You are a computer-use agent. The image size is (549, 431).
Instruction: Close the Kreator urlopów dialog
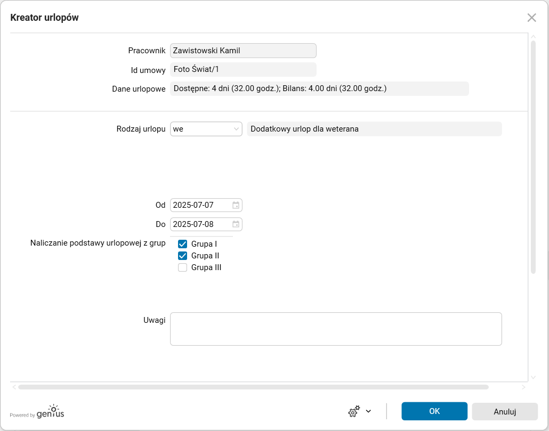(x=531, y=18)
